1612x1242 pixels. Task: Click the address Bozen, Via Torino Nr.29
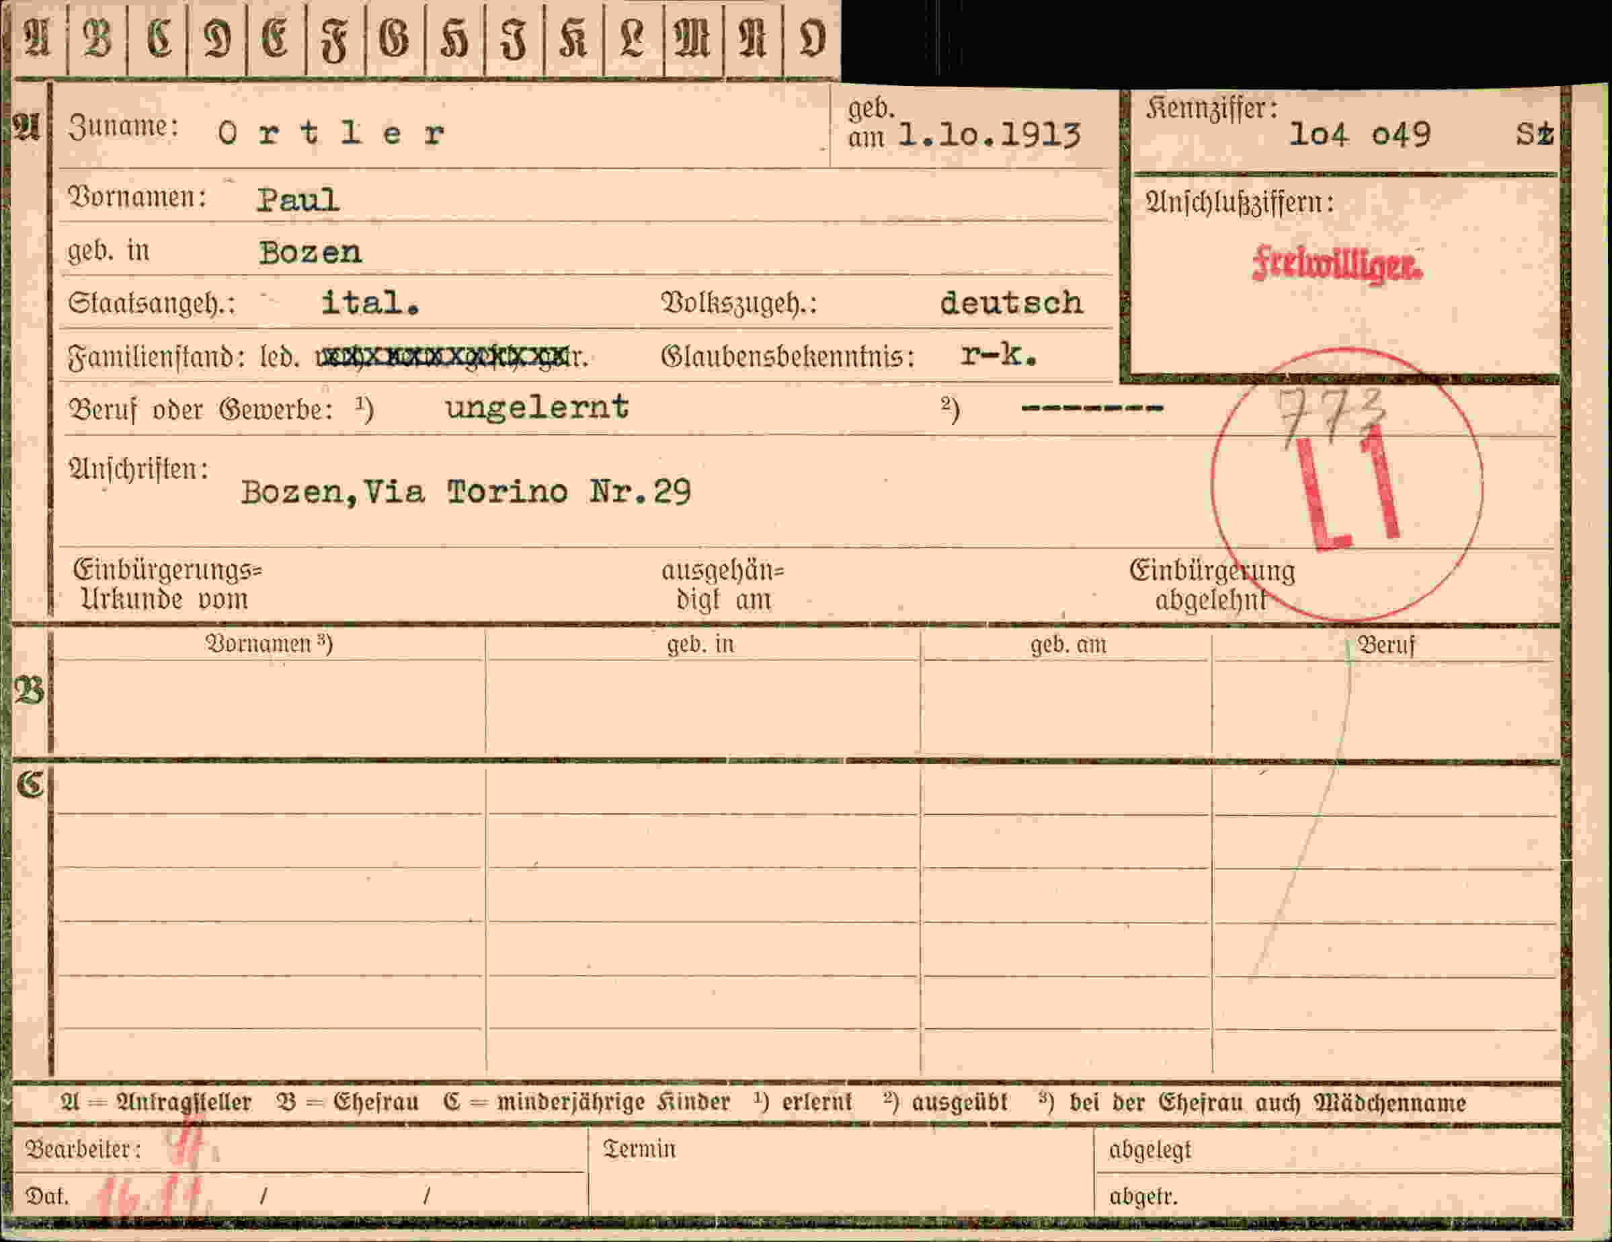point(467,492)
